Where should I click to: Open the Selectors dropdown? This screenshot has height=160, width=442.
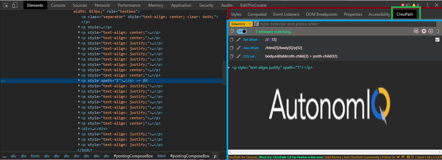pyautogui.click(x=241, y=24)
